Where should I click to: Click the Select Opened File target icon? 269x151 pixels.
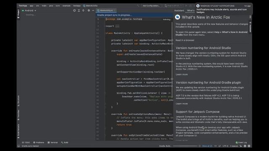tap(74, 10)
